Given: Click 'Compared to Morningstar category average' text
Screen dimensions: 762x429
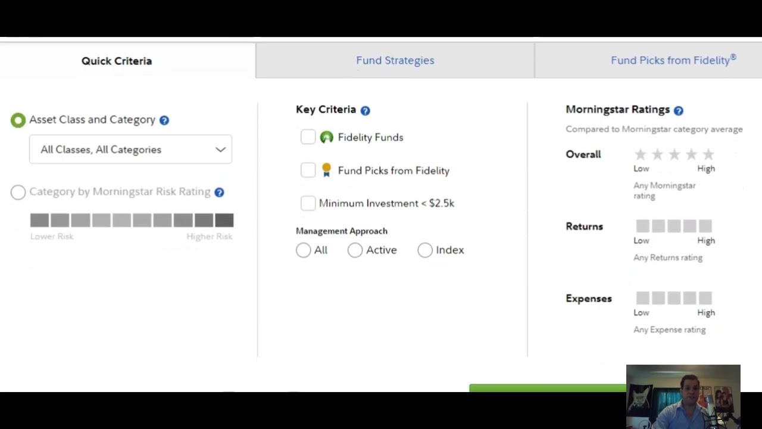Looking at the screenshot, I should pyautogui.click(x=654, y=129).
